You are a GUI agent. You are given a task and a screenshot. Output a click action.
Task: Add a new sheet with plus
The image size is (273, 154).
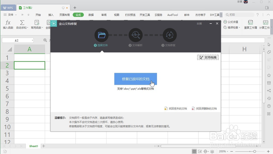click(44, 146)
